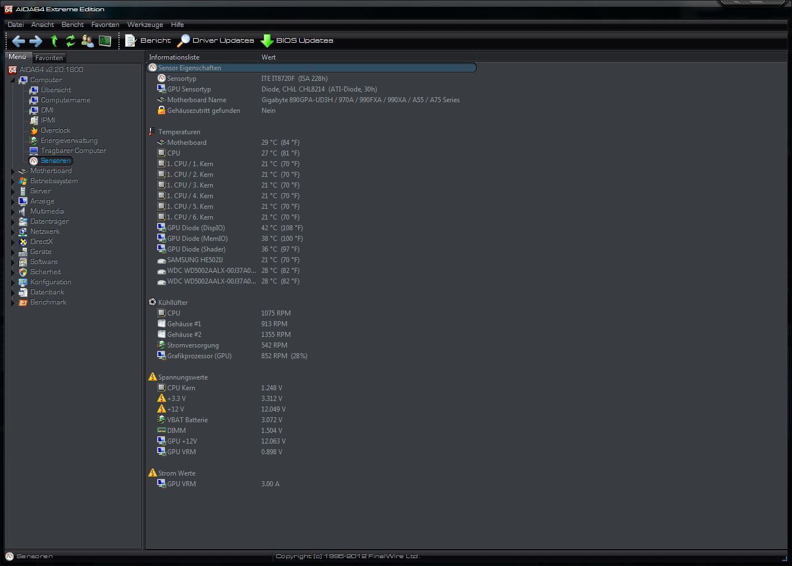Switch to the Favoriten tab
Screen dimensions: 792x566
[49, 57]
